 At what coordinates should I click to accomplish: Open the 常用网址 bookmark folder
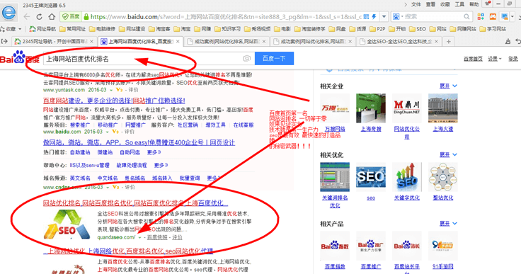click(x=73, y=29)
